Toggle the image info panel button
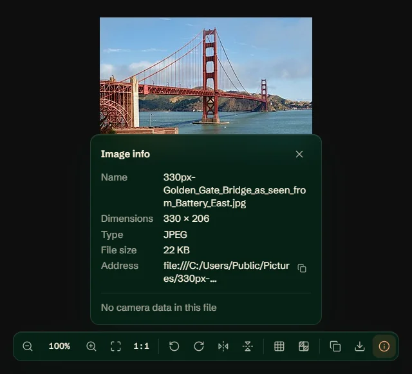The width and height of the screenshot is (412, 374). click(x=384, y=346)
